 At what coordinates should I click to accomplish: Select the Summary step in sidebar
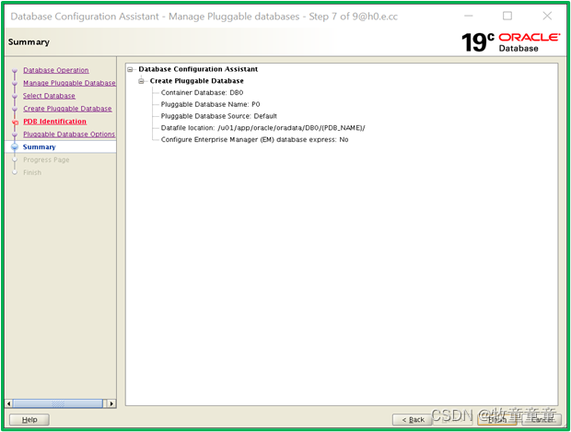(39, 146)
